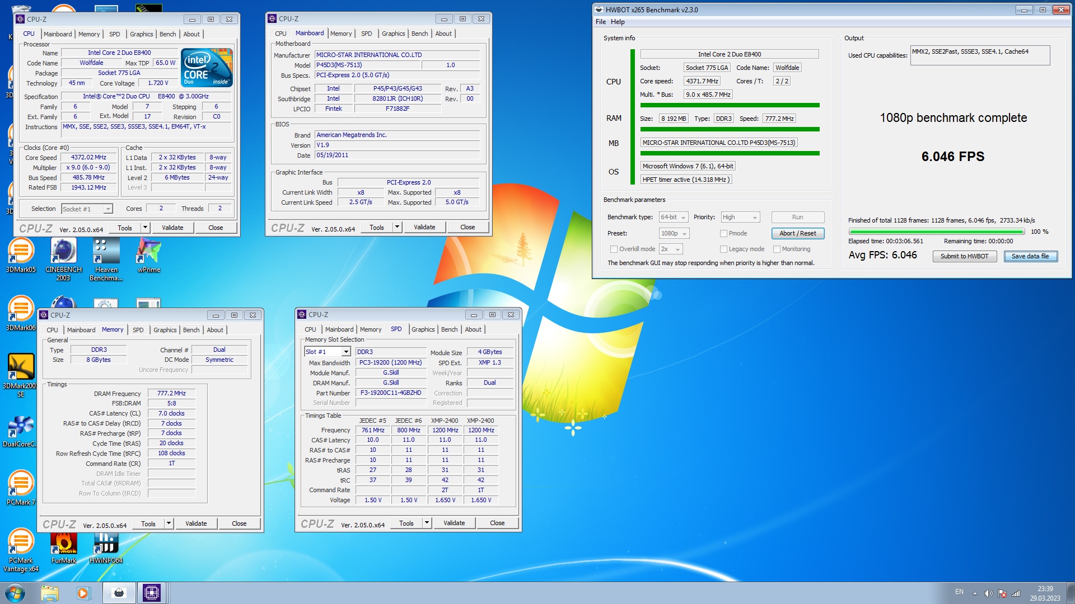1075x604 pixels.
Task: Open the Priority High dropdown
Action: 740,217
